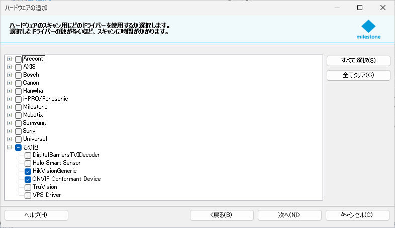Check the VPS Driver checkbox
395x228 pixels.
[x=28, y=195]
